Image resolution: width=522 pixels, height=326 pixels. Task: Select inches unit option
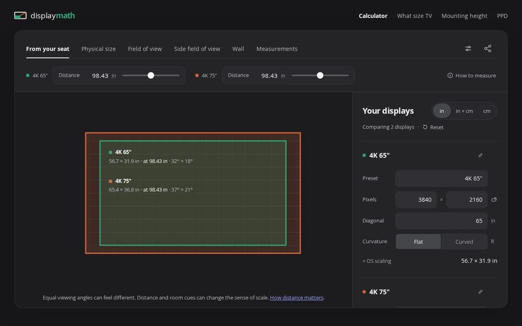click(x=442, y=111)
